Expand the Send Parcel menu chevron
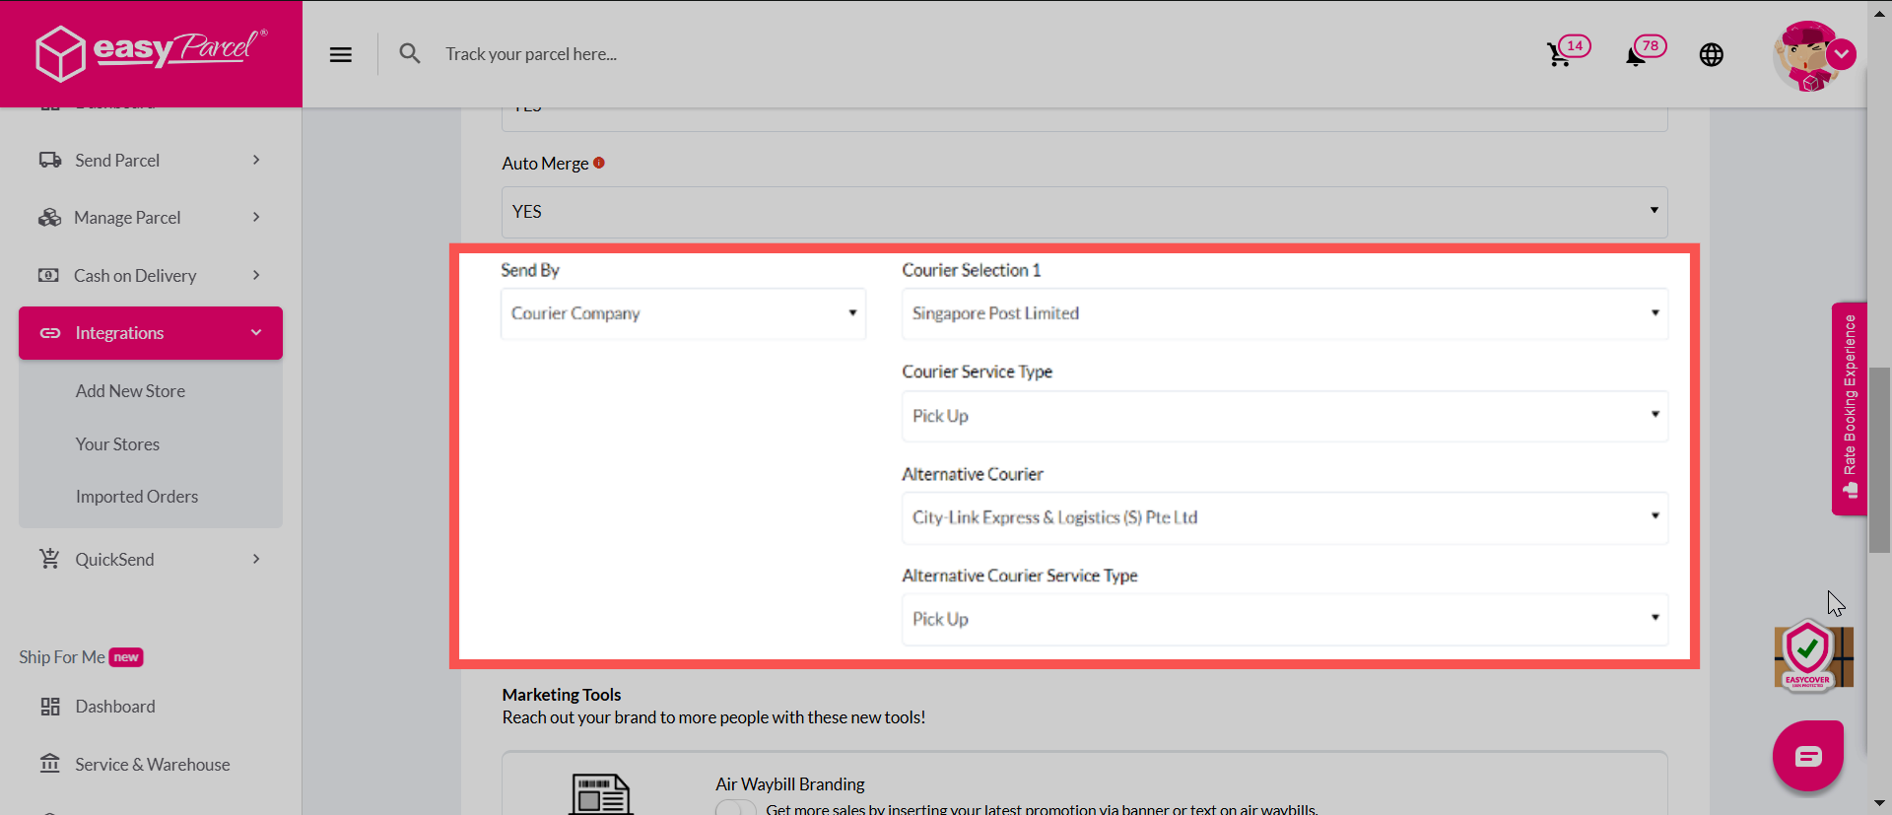This screenshot has width=1892, height=815. click(256, 160)
